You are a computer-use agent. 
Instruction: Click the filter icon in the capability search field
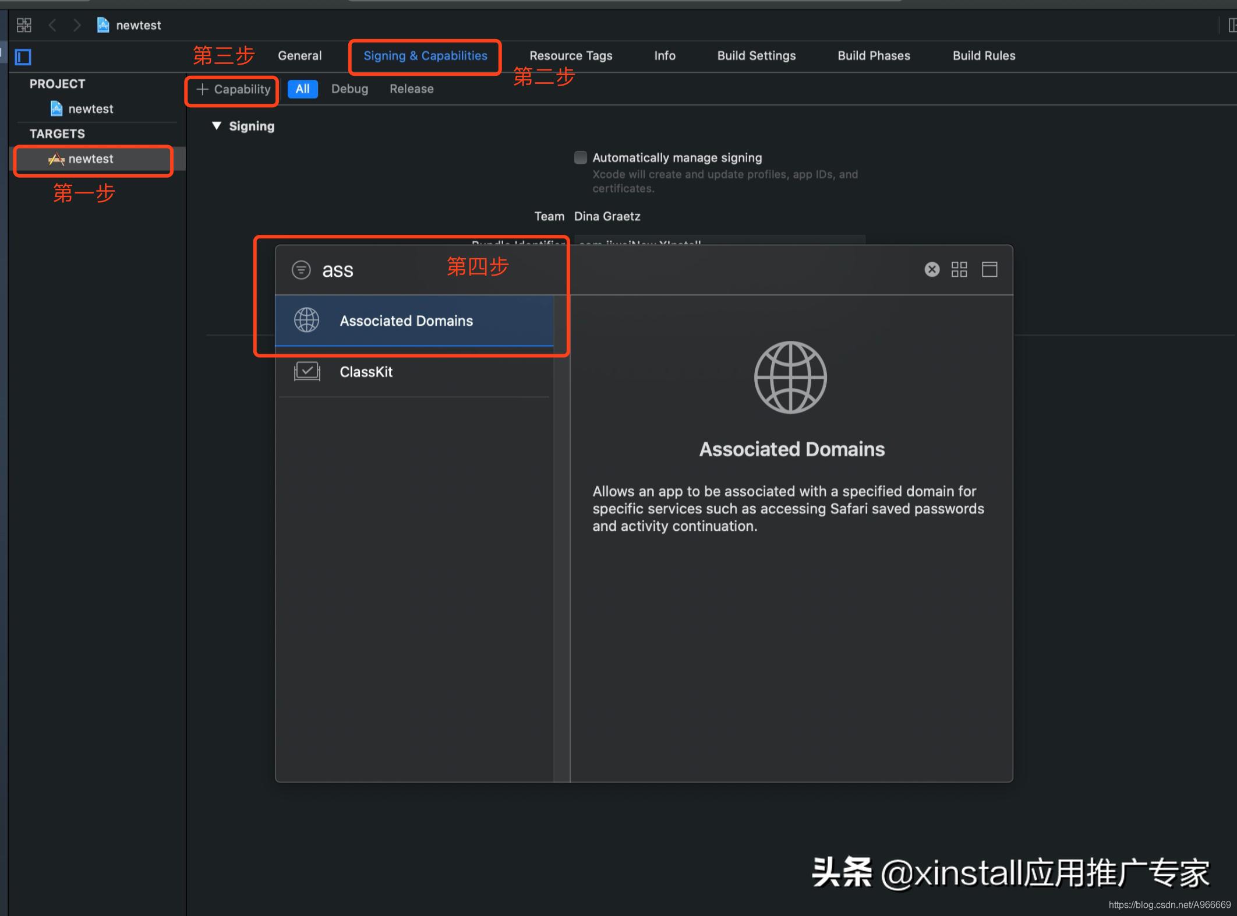[301, 269]
